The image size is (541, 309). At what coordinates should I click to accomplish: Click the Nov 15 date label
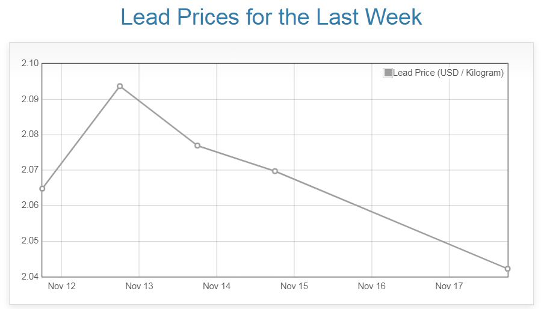click(x=294, y=286)
